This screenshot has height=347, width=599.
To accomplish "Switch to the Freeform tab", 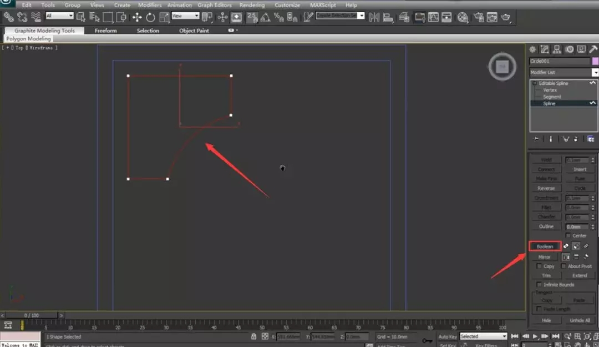I will point(106,31).
